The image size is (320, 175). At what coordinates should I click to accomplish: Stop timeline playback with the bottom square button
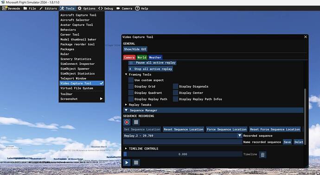point(136,162)
